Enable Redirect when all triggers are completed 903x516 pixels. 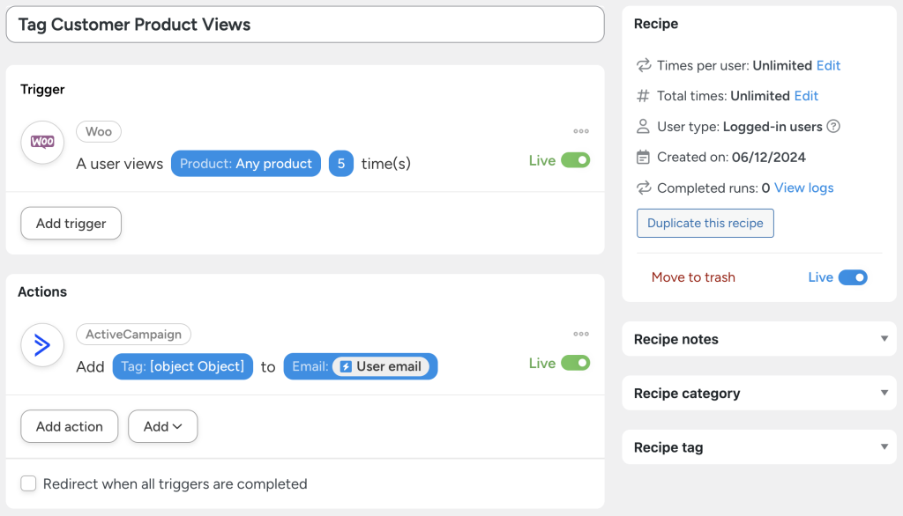28,483
